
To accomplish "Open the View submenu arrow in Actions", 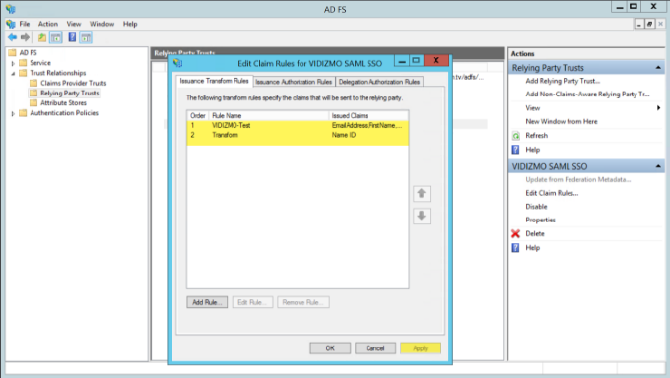I will (x=658, y=108).
